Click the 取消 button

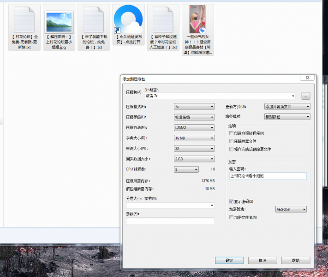click(262, 260)
